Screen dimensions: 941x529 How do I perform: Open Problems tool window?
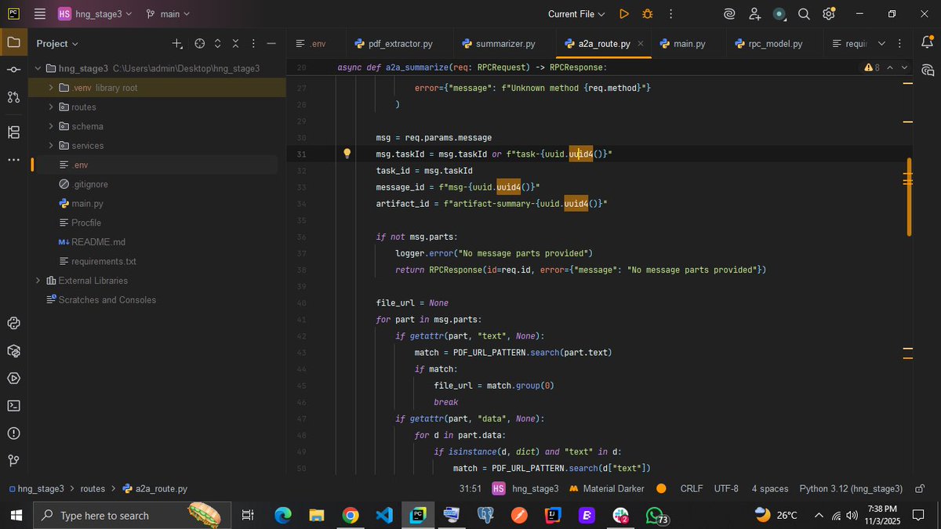[x=13, y=433]
